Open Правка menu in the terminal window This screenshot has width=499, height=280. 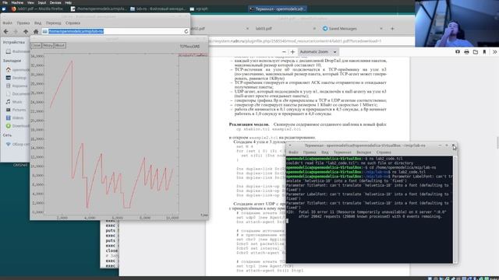pos(310,152)
